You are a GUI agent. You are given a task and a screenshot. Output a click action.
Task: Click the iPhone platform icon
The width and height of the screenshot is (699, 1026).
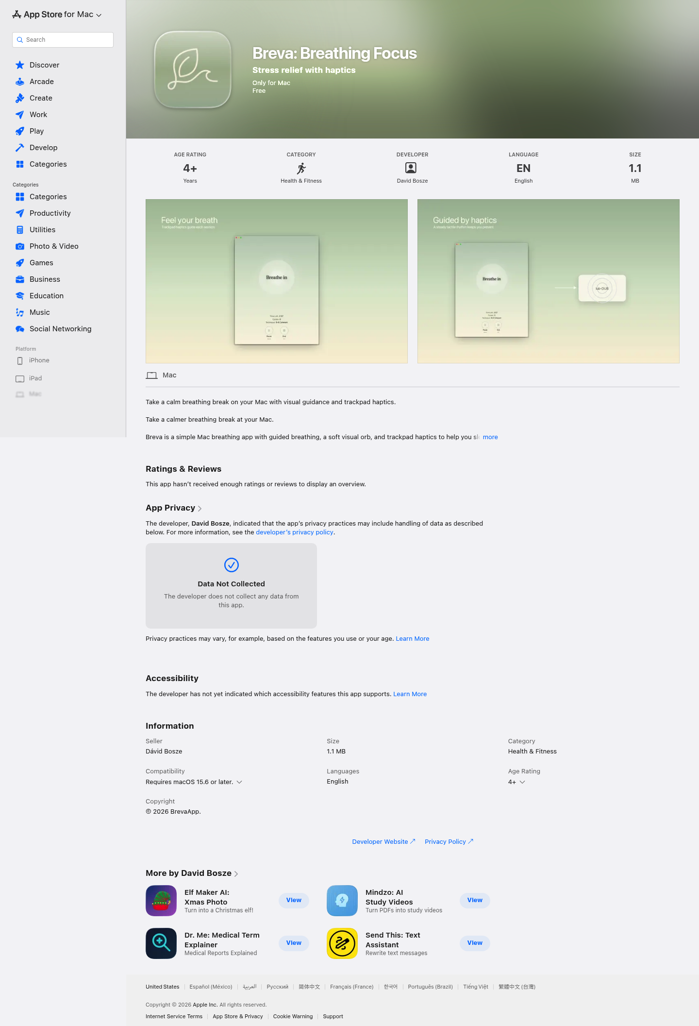(x=20, y=361)
